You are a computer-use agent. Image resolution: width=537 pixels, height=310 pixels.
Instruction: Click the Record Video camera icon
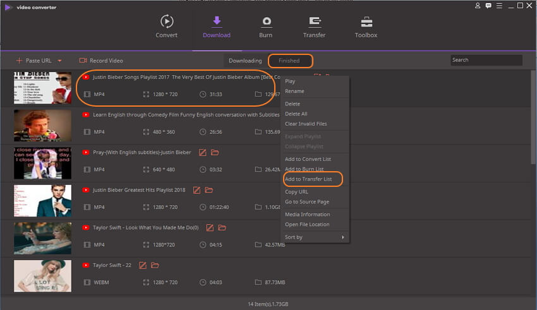(x=83, y=61)
